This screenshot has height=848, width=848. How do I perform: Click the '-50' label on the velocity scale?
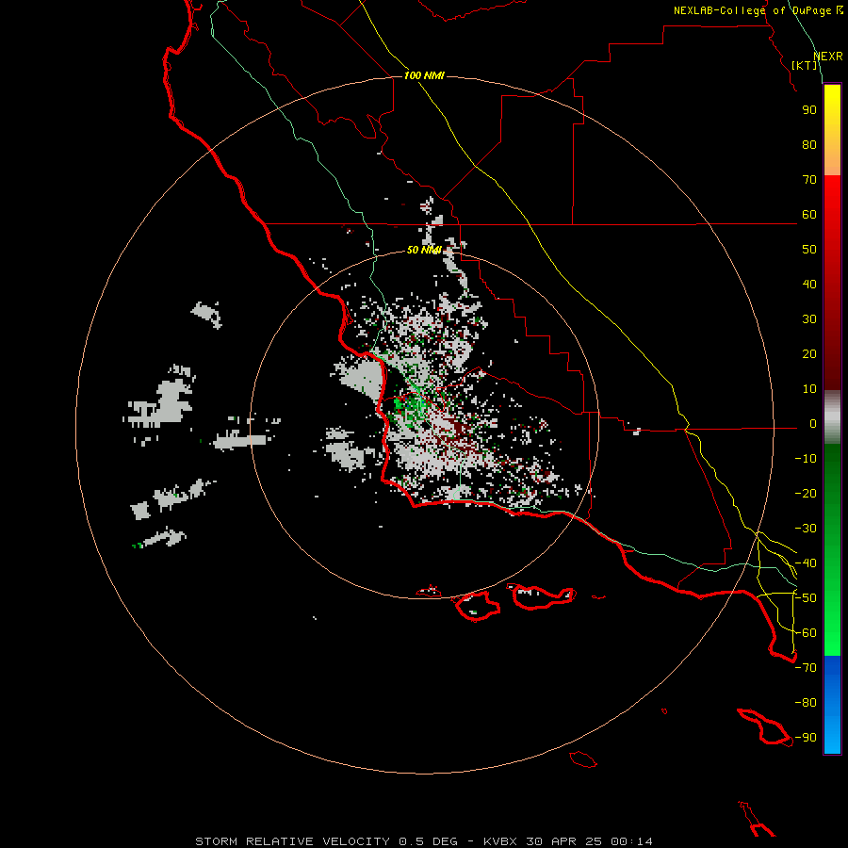click(x=806, y=598)
